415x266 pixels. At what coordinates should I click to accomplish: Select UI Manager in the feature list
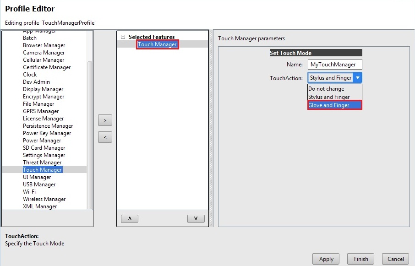pyautogui.click(x=37, y=177)
